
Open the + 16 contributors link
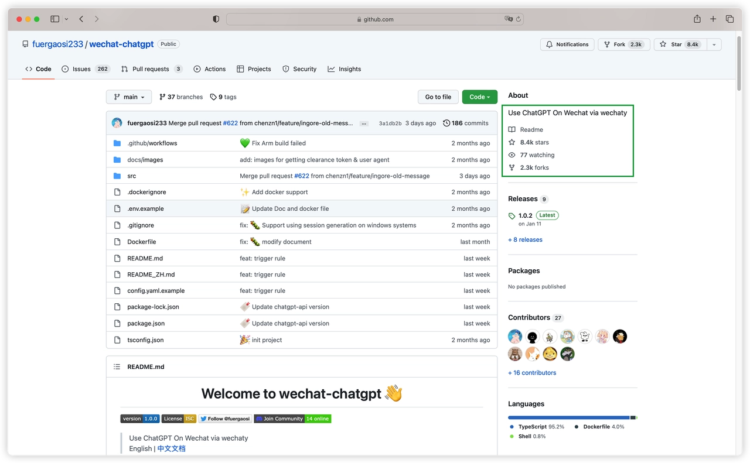pyautogui.click(x=532, y=373)
